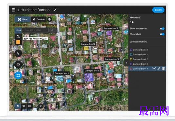
Task: Select Damaged roof 1 in marker list
Action: (147, 54)
